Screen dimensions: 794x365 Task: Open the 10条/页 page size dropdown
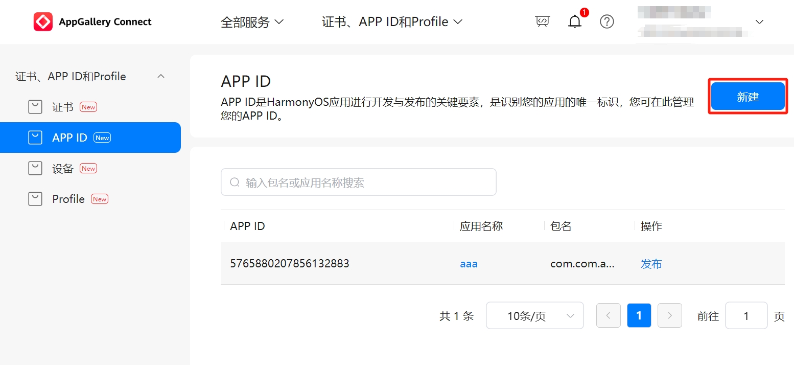pos(534,316)
